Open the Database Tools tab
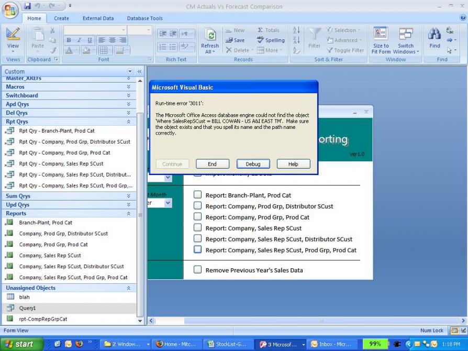 144,18
